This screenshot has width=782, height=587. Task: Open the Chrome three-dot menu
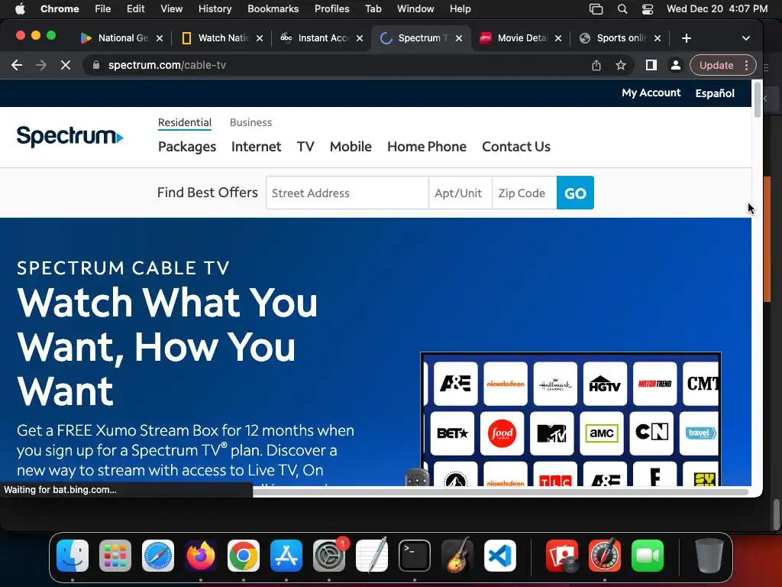click(x=747, y=65)
